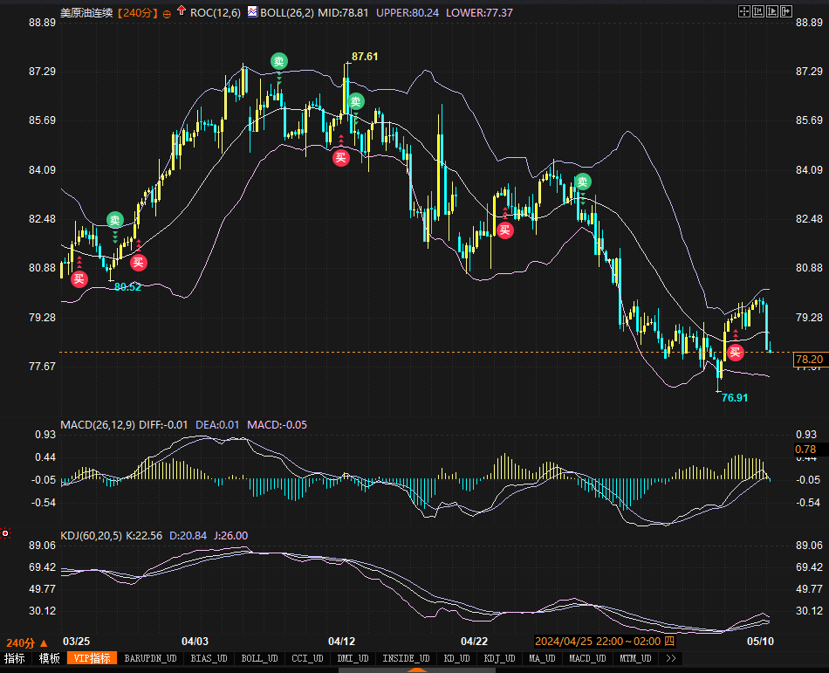The image size is (829, 673).
Task: Click the 78.20 current price label
Action: click(809, 359)
